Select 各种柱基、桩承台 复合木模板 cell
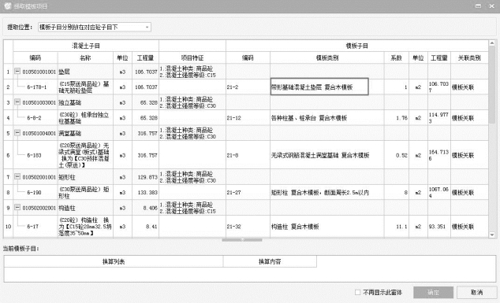 click(x=327, y=118)
